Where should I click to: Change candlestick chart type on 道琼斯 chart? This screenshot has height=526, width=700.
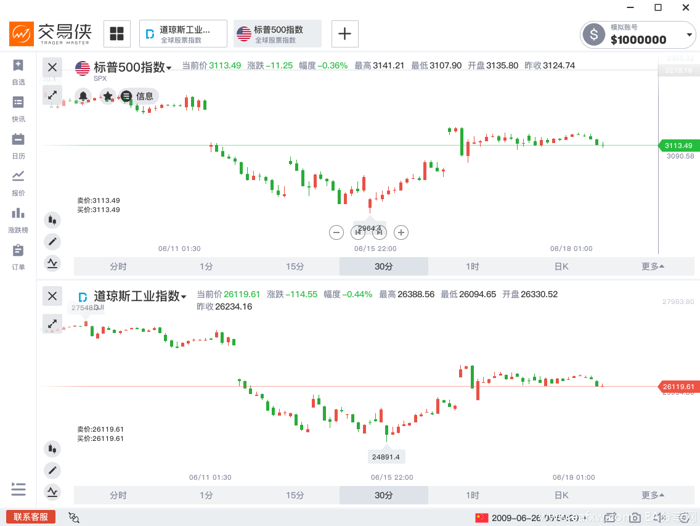pos(52,449)
